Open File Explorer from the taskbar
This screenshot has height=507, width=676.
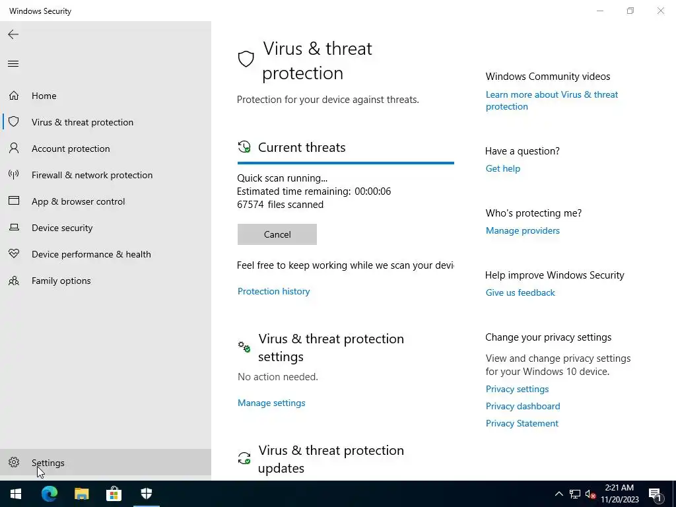tap(81, 494)
